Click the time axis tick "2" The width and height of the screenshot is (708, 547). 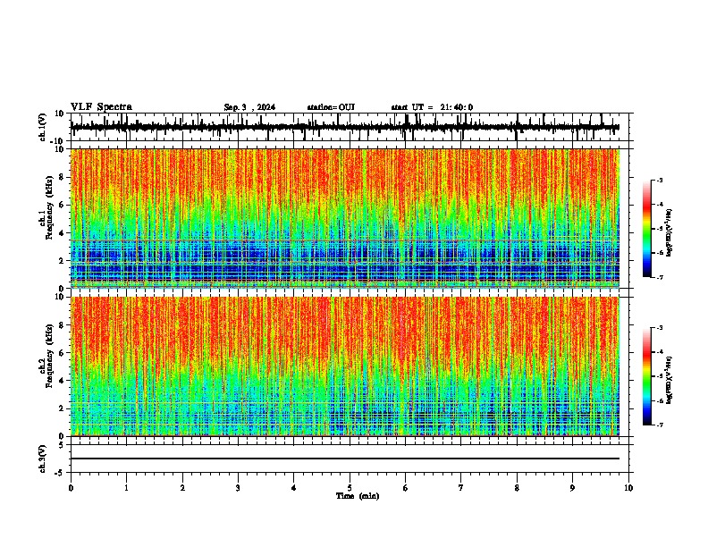pyautogui.click(x=182, y=488)
